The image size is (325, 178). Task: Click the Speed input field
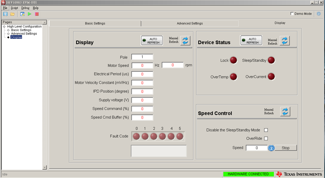[257, 148]
